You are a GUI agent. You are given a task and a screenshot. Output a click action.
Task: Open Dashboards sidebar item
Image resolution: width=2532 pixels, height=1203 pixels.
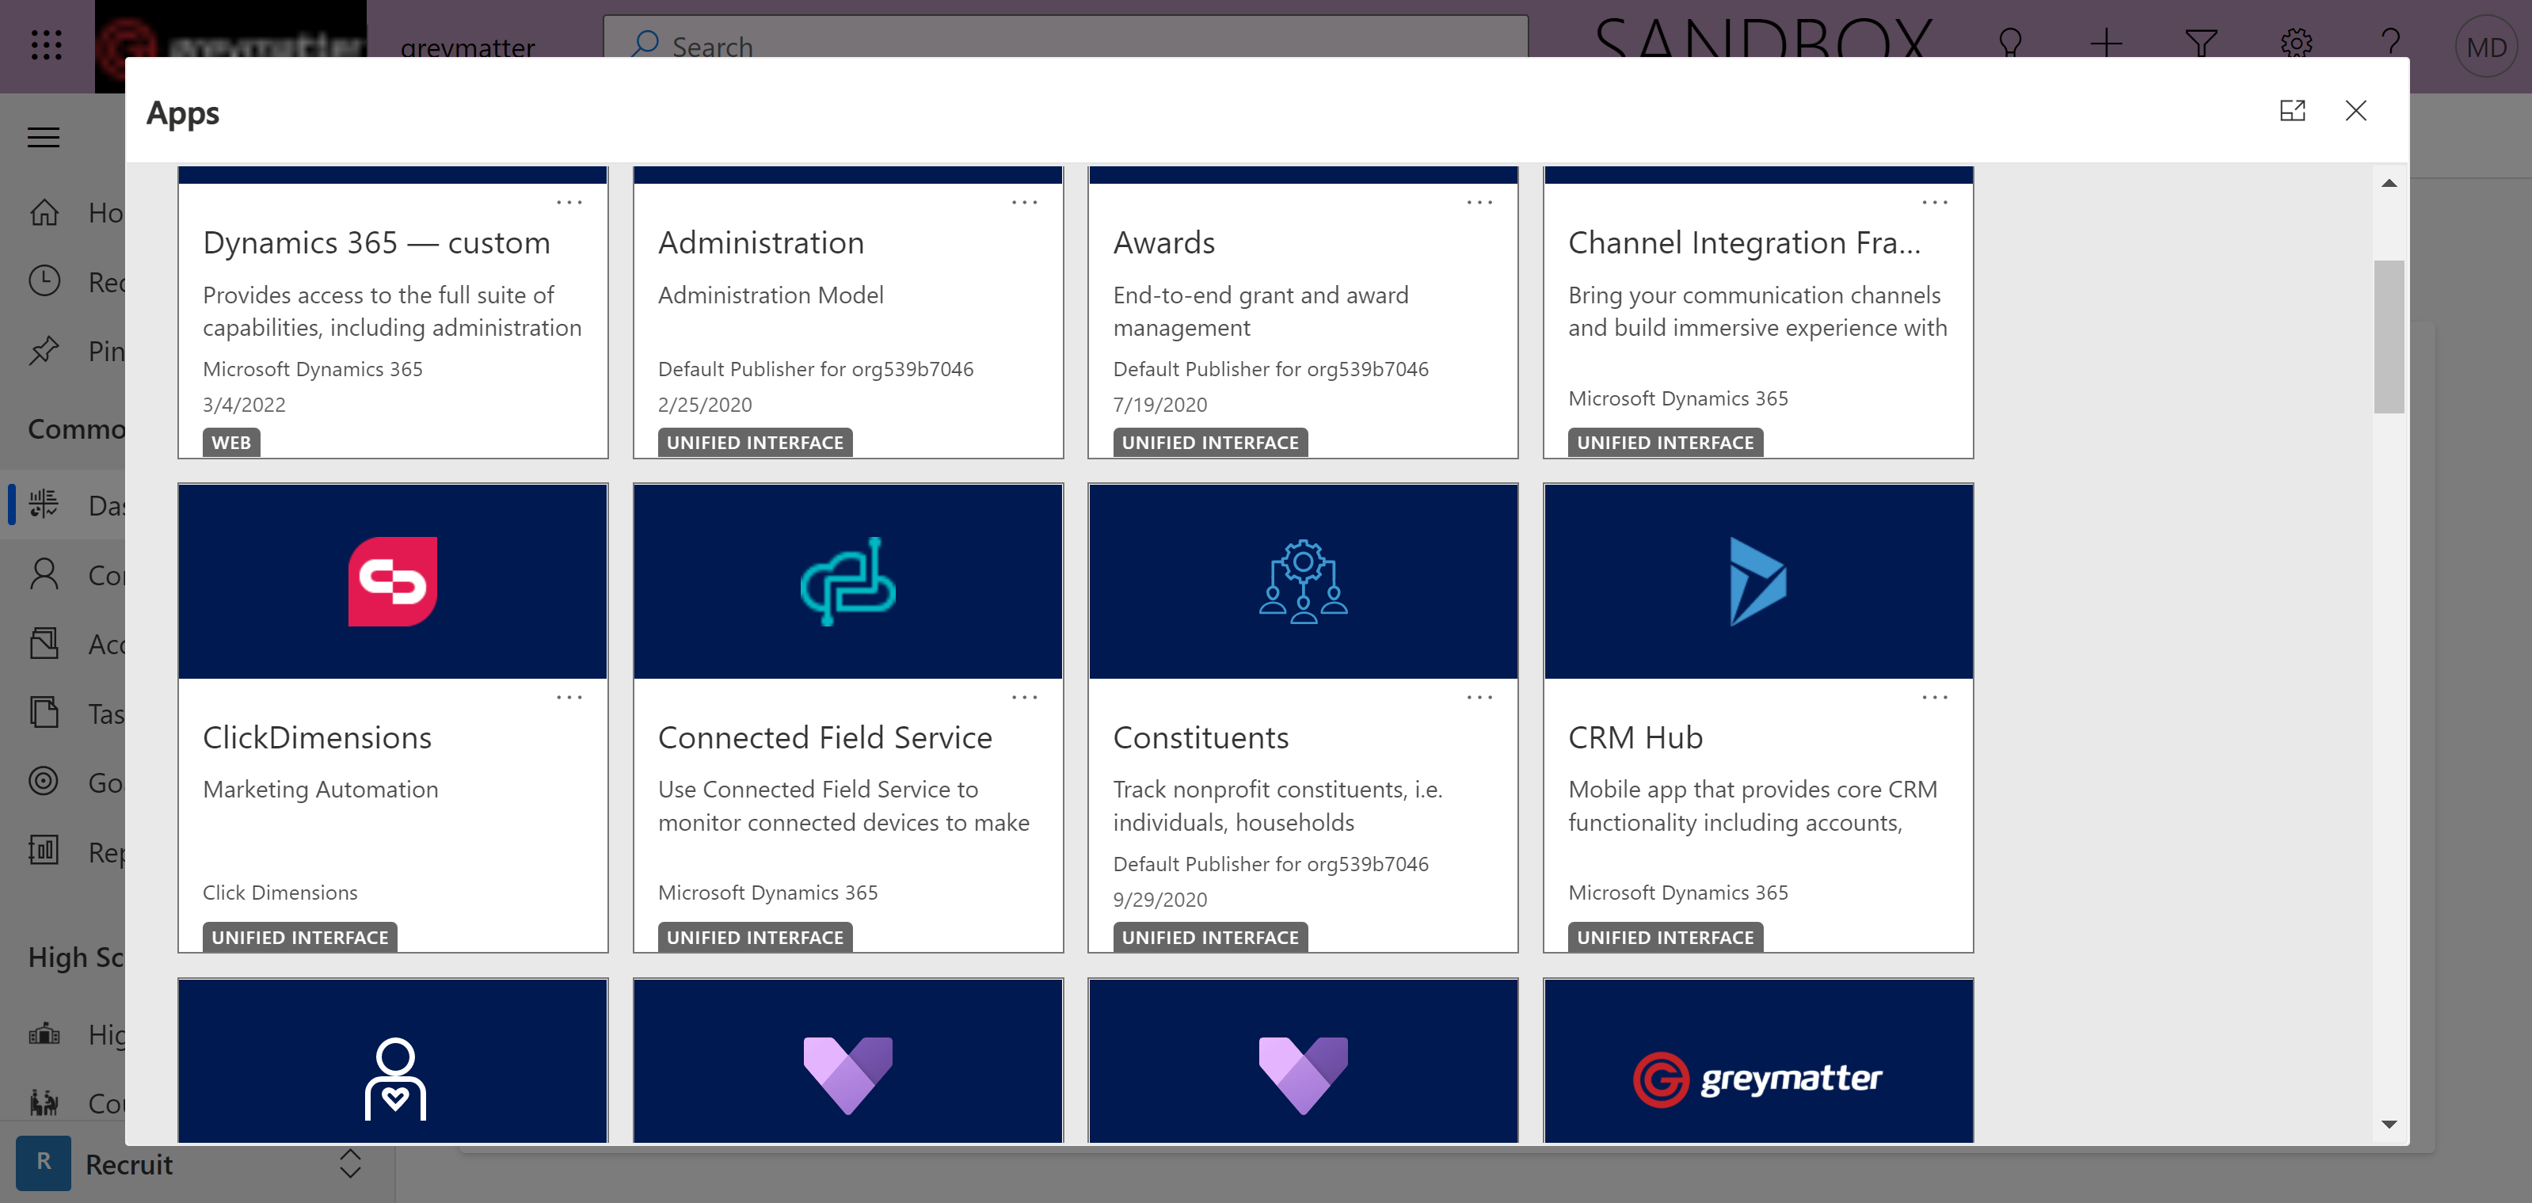[x=63, y=505]
